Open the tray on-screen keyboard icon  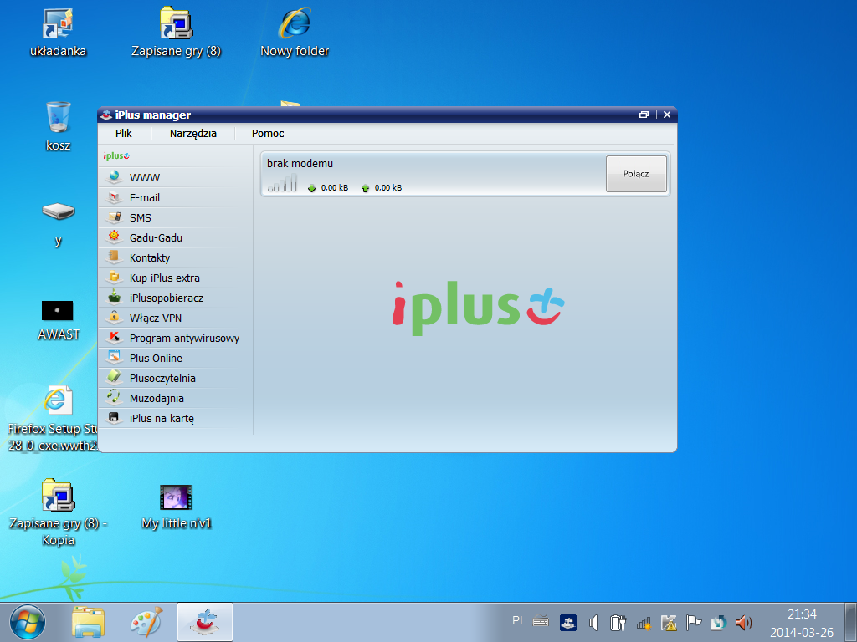[x=541, y=621]
